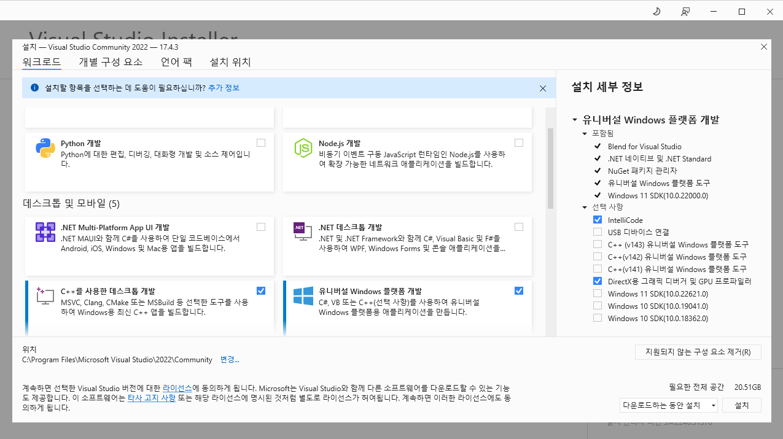Click 지원되지 않는 구성 요소 제거(R) button
The width and height of the screenshot is (783, 439).
(698, 352)
